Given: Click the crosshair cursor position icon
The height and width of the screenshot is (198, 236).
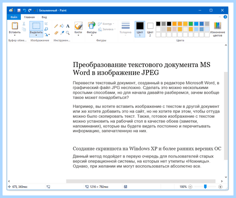Looking at the screenshot, I should click(9, 187).
